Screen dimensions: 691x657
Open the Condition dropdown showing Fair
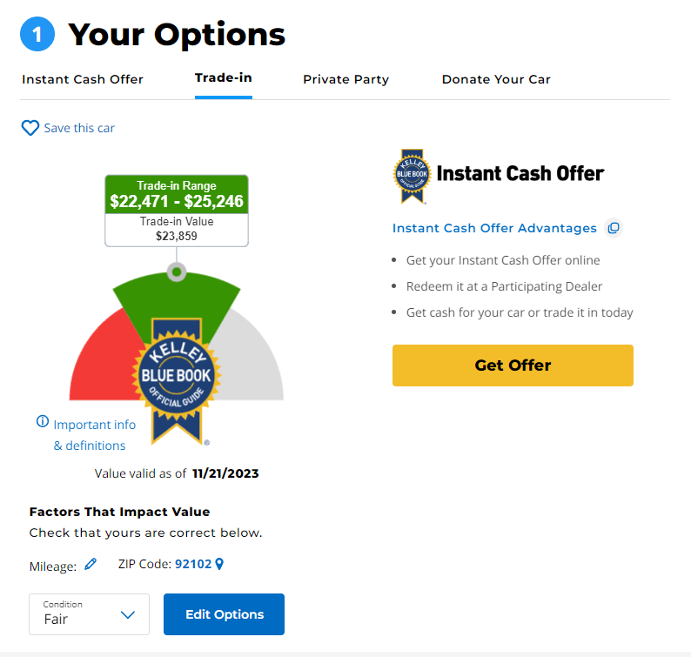pos(89,614)
